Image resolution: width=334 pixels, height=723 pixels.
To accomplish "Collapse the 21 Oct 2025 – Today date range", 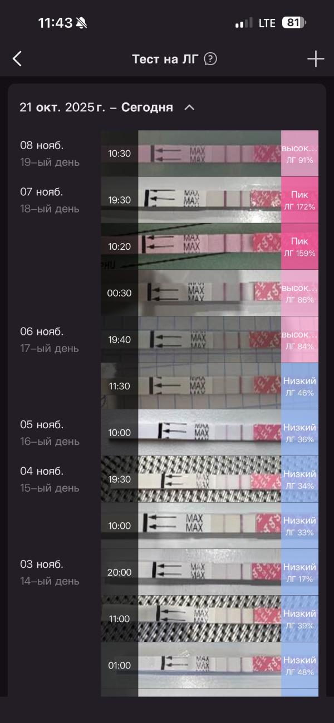I will point(189,107).
